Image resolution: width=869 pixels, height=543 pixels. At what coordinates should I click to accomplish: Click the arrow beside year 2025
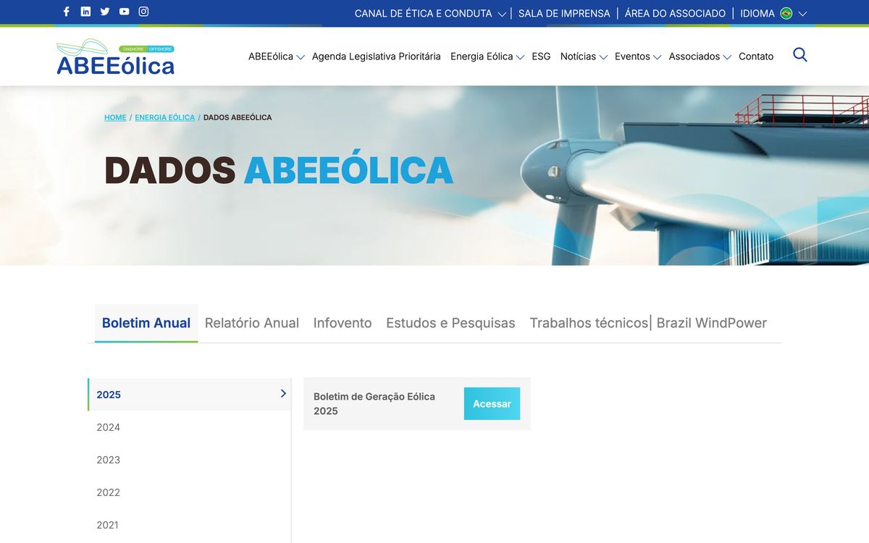tap(283, 394)
